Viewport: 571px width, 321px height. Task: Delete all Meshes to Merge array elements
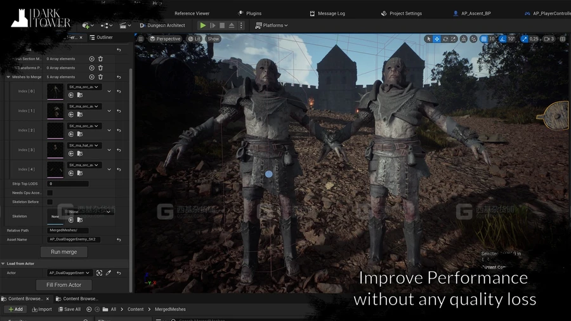pyautogui.click(x=100, y=77)
